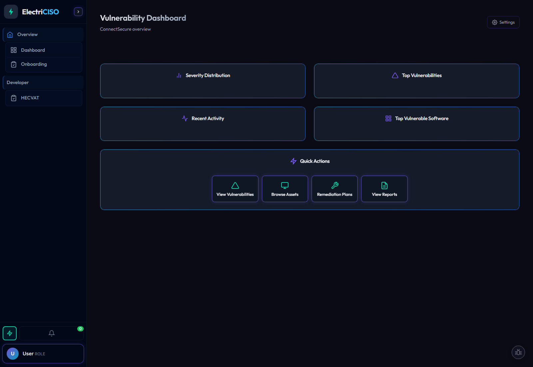Click the Recent Activity pulse icon

click(185, 118)
